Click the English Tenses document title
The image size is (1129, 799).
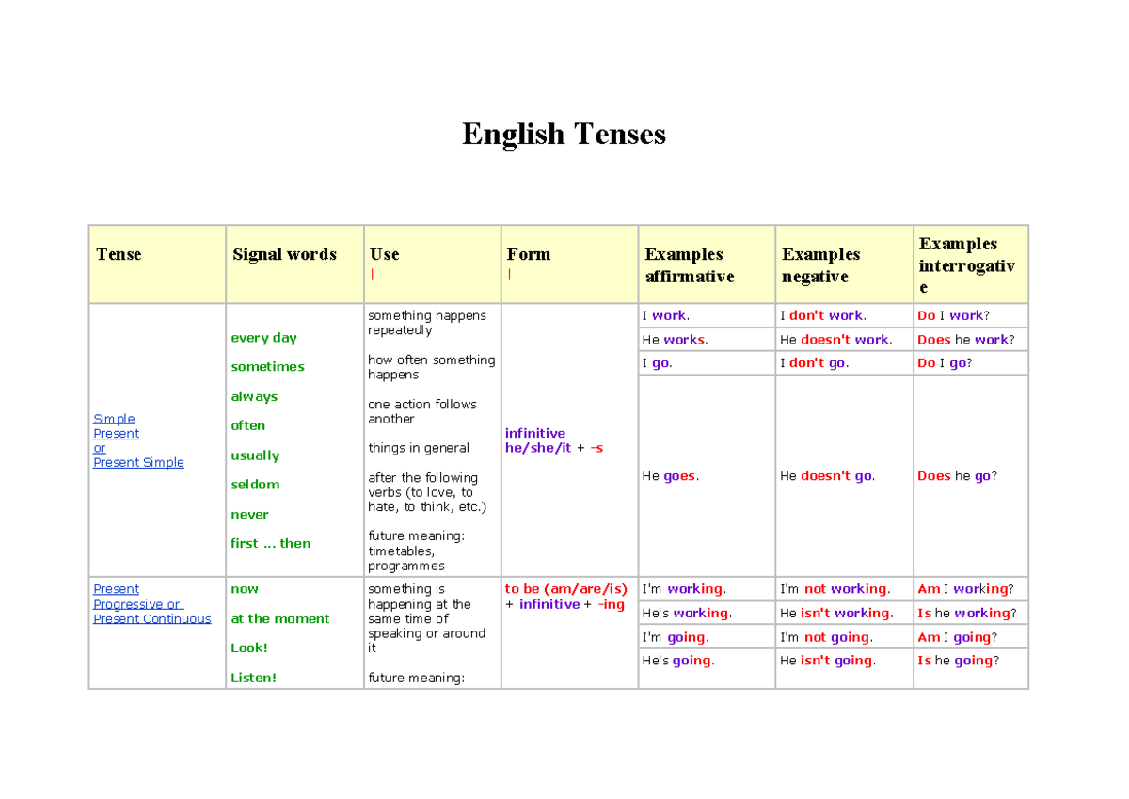point(563,134)
